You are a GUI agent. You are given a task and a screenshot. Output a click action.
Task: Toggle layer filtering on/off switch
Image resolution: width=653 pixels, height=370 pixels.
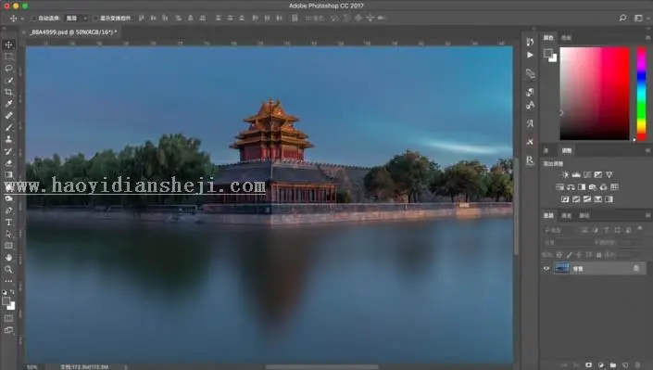coord(640,229)
